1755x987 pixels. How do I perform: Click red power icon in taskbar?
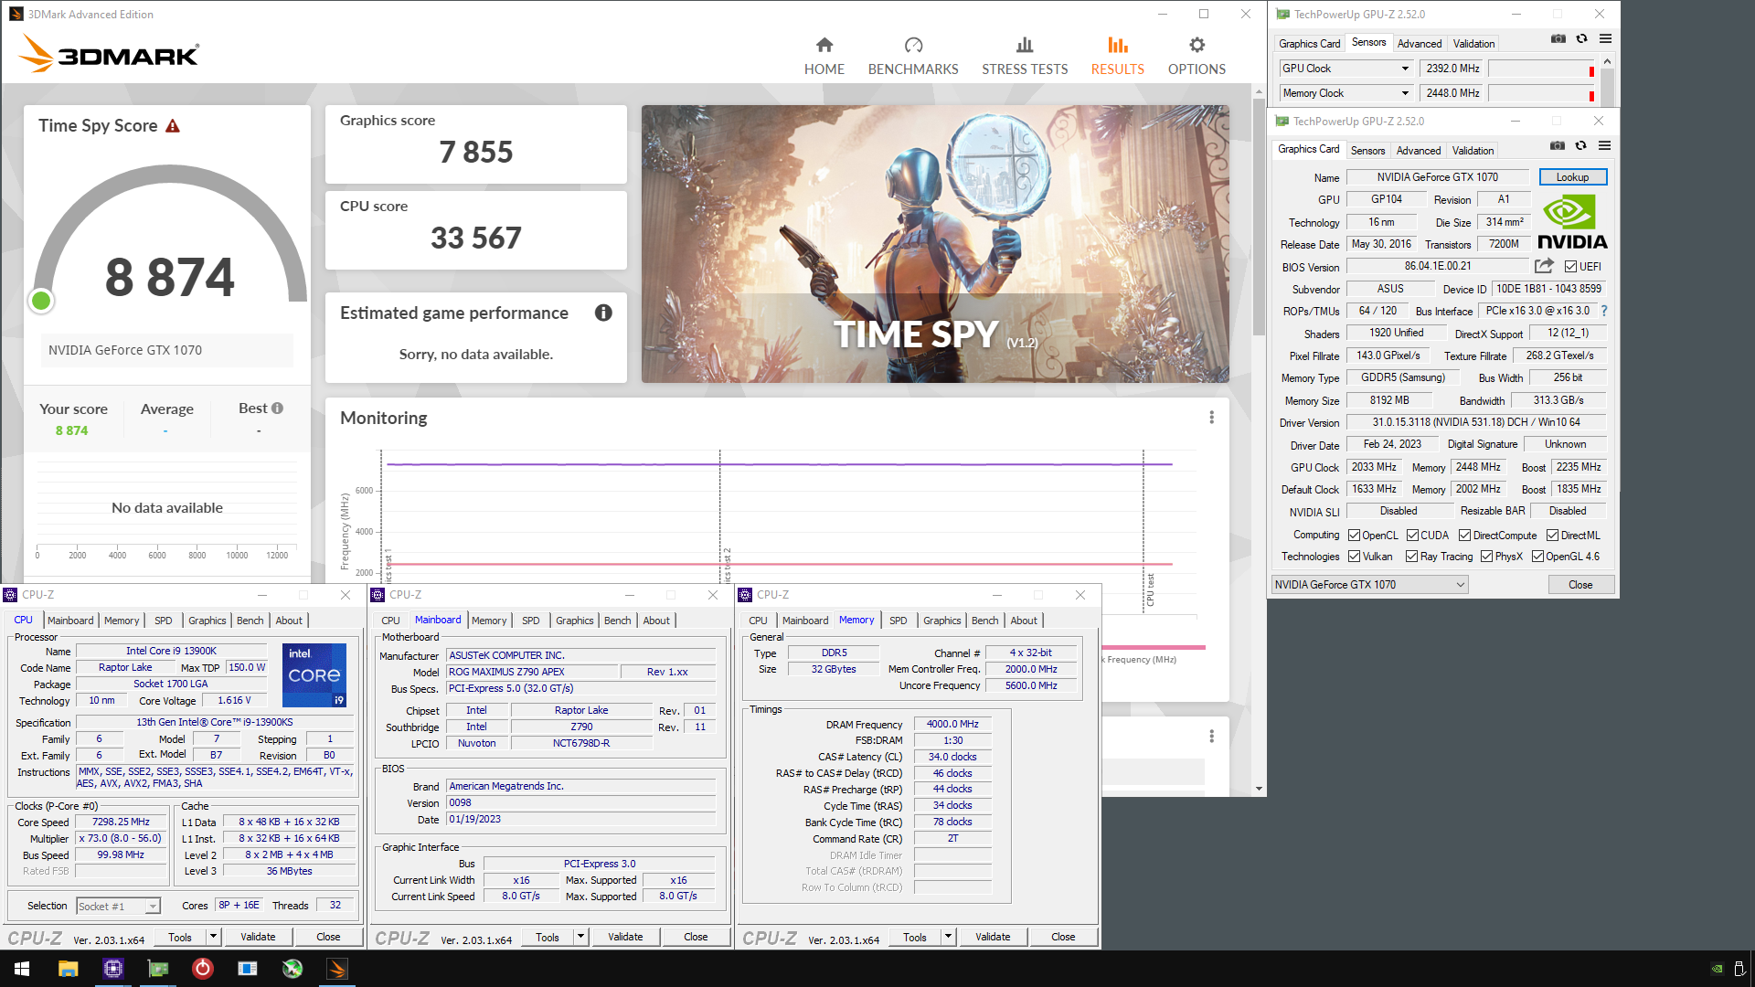click(203, 969)
